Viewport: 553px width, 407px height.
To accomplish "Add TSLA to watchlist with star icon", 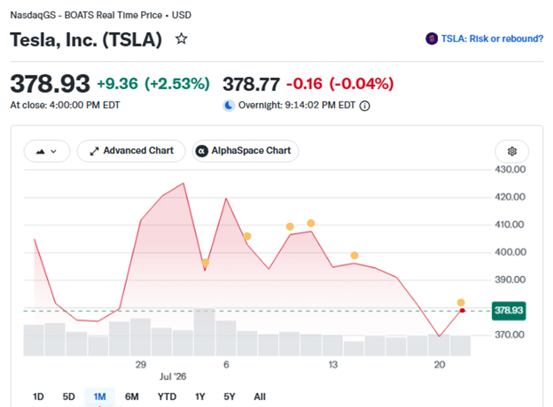I will pos(181,39).
